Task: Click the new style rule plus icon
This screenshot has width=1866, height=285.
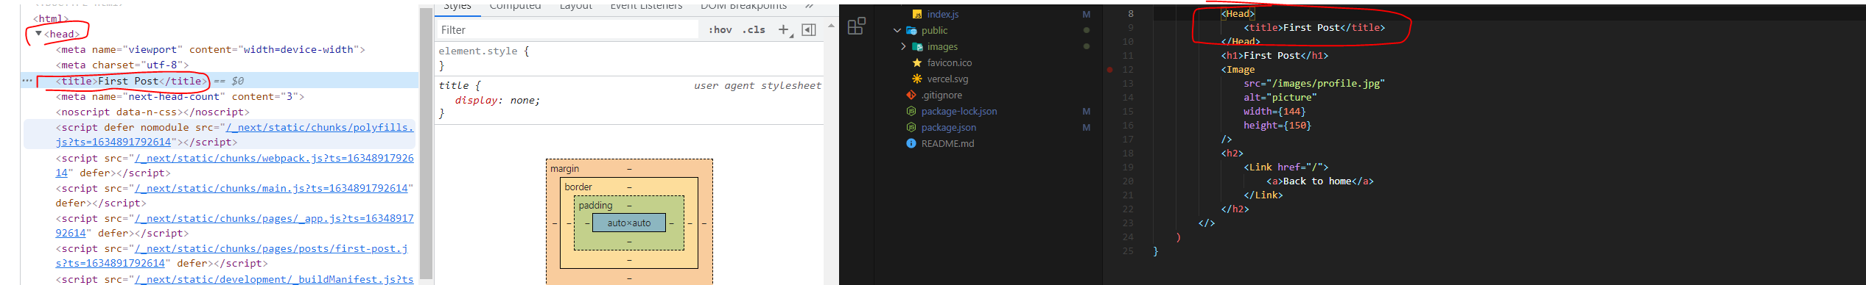Action: coord(784,29)
